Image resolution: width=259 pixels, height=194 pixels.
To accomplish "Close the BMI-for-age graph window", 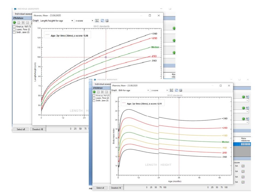I will 229,86.
